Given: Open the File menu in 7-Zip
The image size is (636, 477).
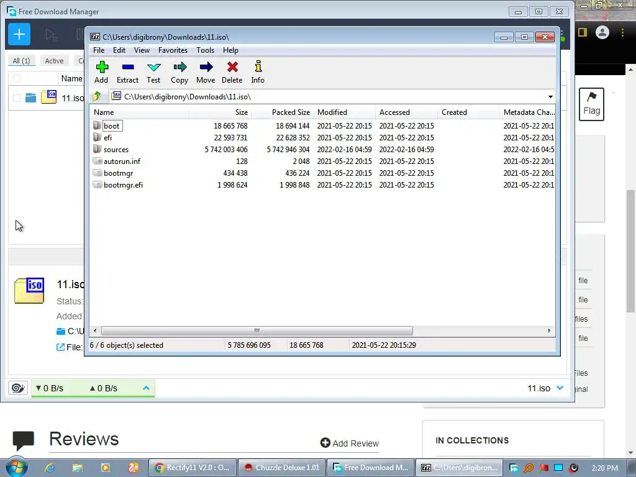Looking at the screenshot, I should 99,50.
